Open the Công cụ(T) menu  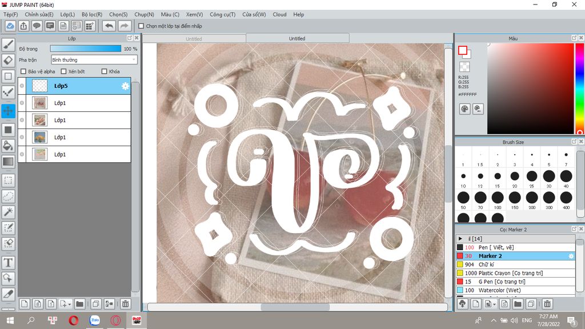coord(222,14)
